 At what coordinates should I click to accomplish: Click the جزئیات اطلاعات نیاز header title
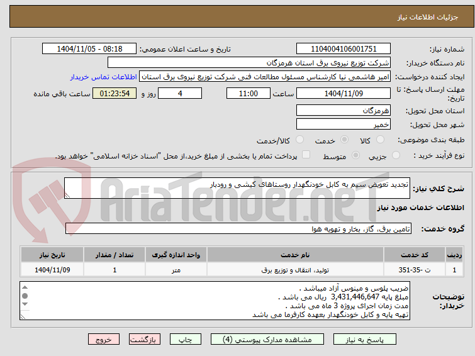428,17
